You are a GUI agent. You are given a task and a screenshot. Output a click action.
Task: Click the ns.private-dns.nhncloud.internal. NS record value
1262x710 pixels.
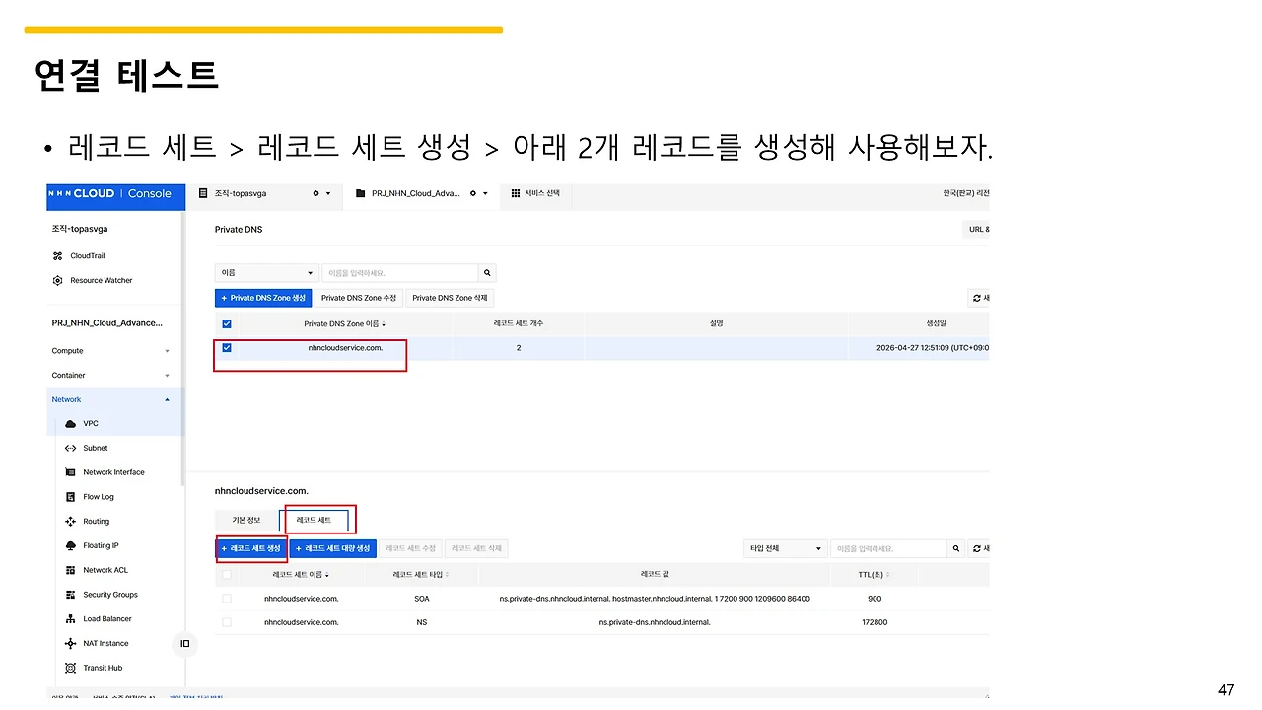coord(655,622)
